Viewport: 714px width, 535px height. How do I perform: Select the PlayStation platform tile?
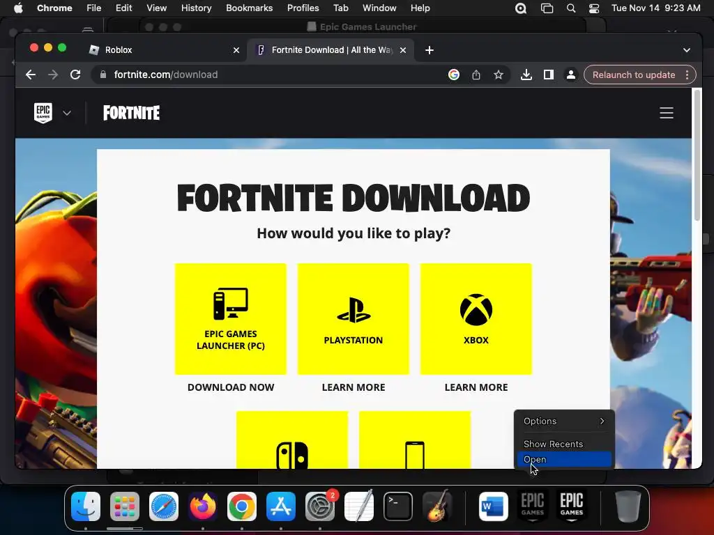(354, 319)
